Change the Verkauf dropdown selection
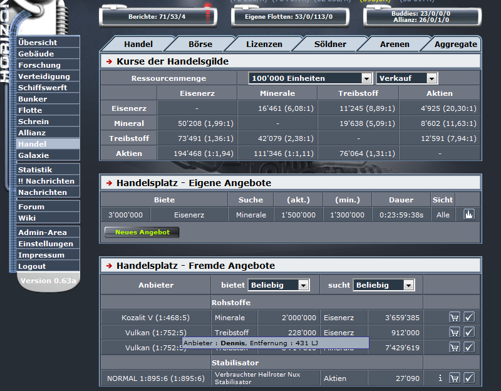 click(406, 78)
